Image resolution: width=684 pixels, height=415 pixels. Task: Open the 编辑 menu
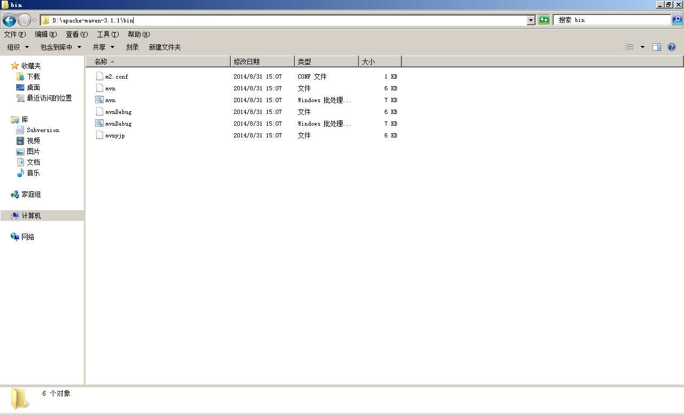pyautogui.click(x=46, y=34)
